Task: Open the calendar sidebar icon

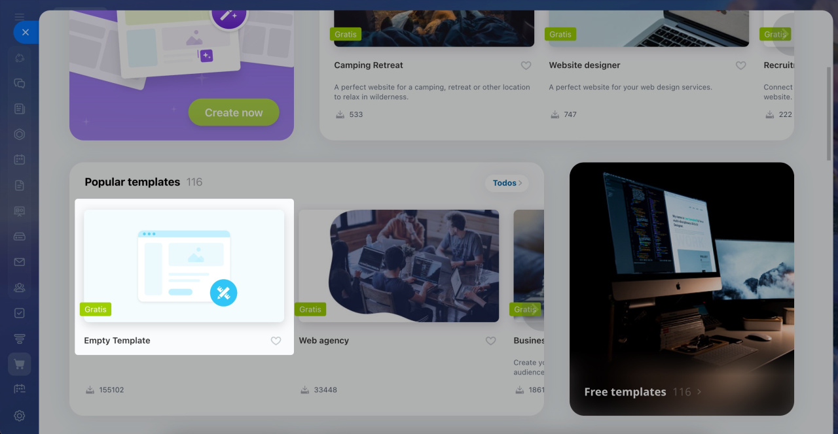Action: [x=20, y=159]
